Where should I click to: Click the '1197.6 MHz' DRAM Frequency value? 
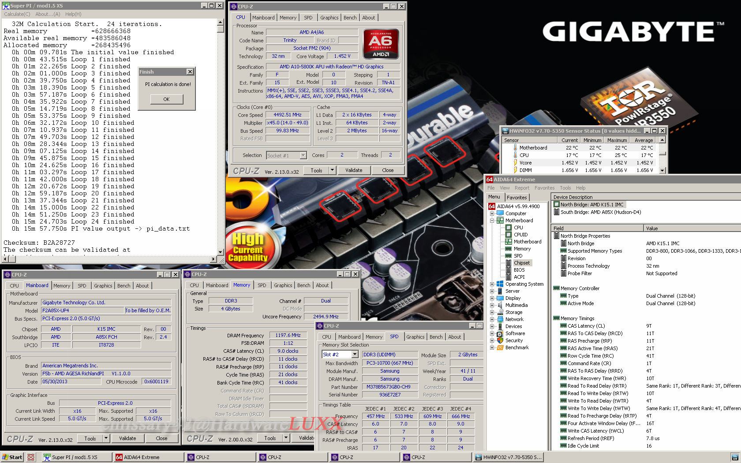tap(288, 336)
